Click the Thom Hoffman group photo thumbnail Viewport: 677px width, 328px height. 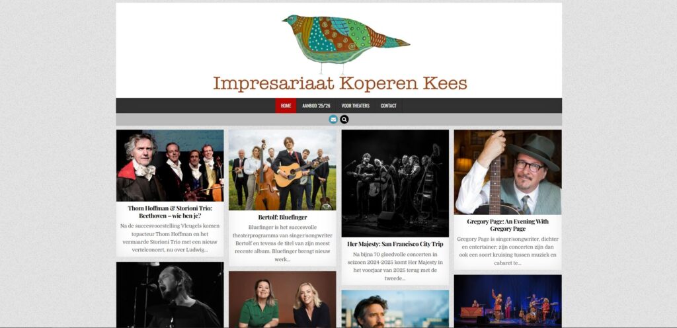pyautogui.click(x=170, y=166)
